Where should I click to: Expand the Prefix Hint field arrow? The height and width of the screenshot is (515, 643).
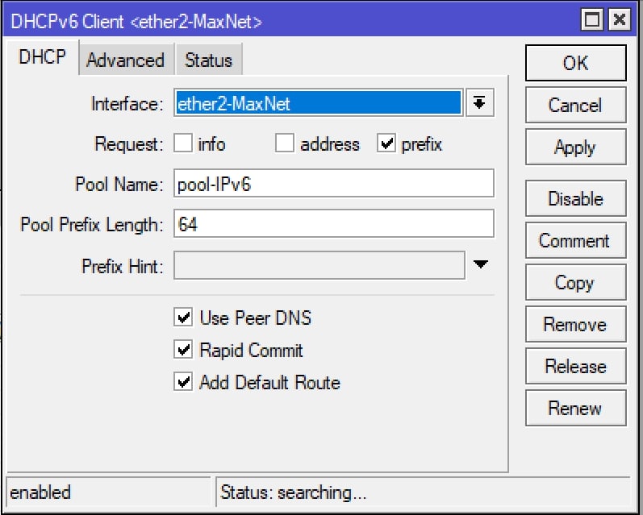click(480, 264)
